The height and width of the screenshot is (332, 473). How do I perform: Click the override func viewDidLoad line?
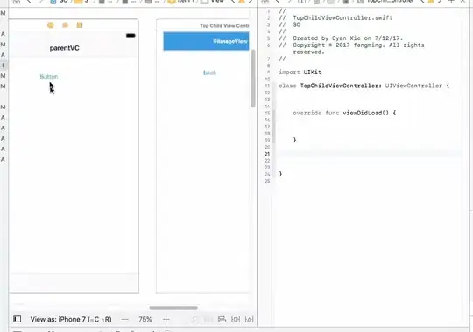pos(344,113)
